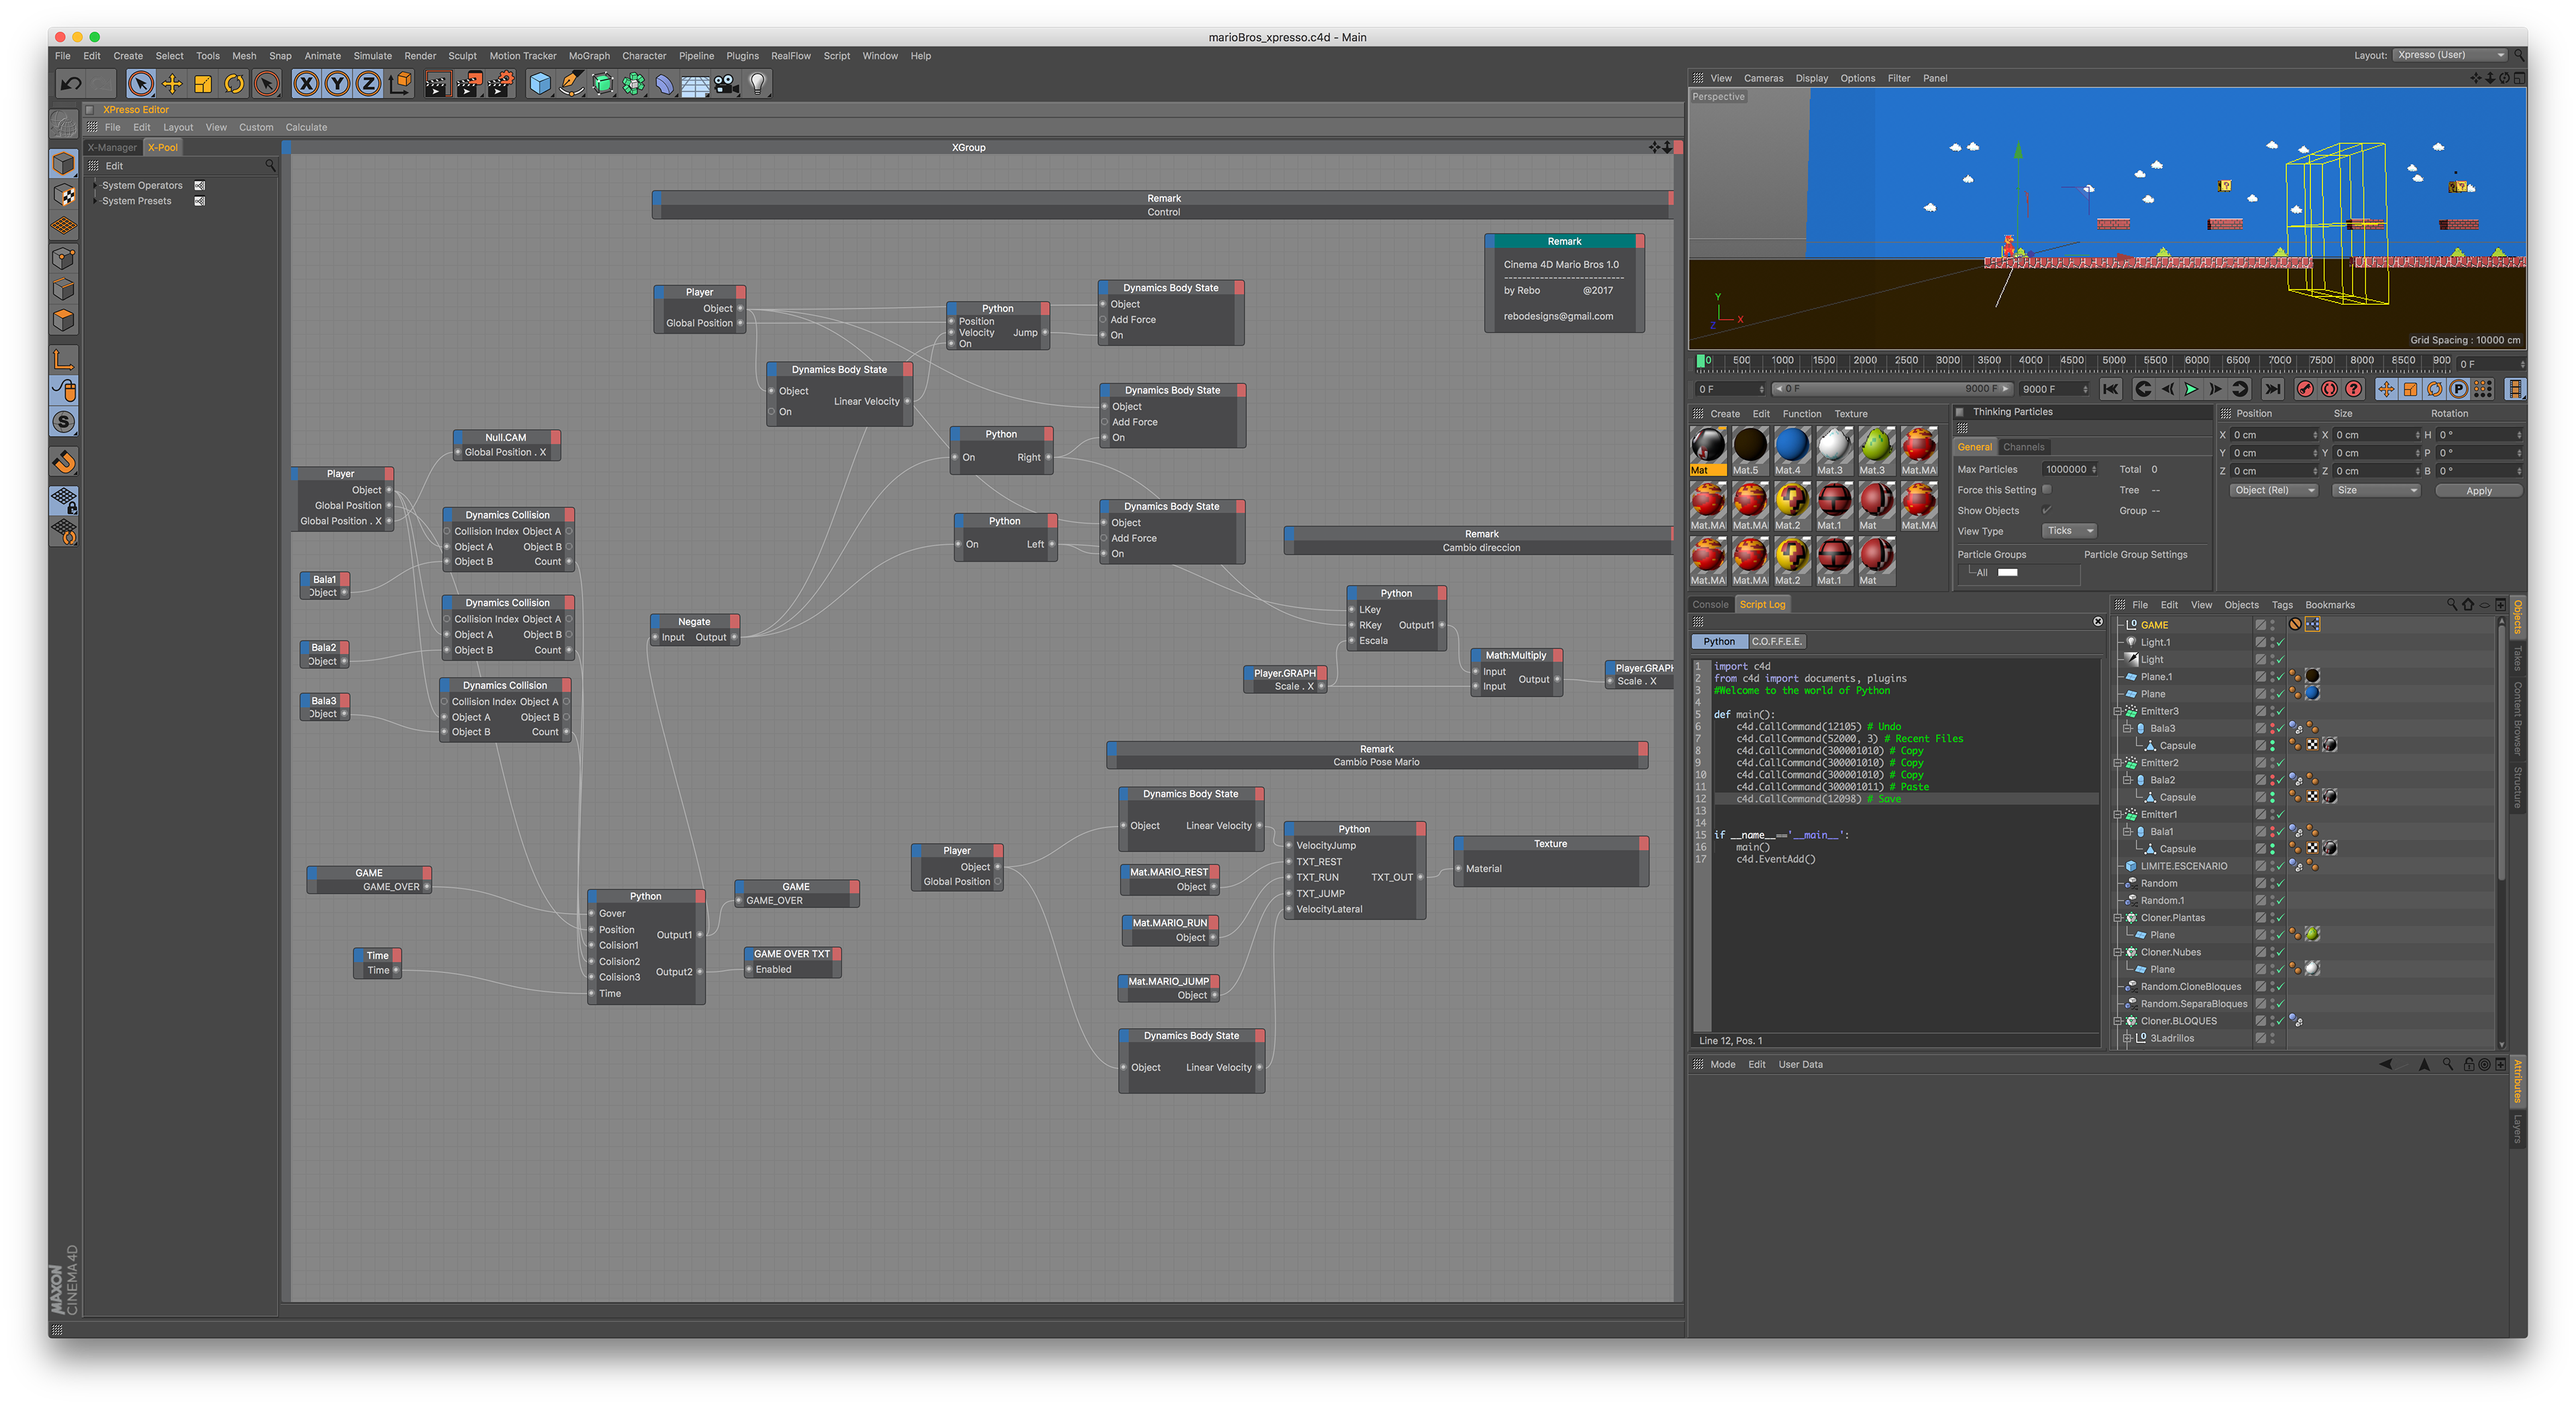The width and height of the screenshot is (2576, 1407).
Task: Enable the Force this Setting checkbox
Action: point(2046,490)
